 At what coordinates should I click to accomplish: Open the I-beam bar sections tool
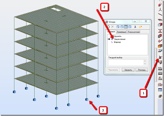point(160,31)
